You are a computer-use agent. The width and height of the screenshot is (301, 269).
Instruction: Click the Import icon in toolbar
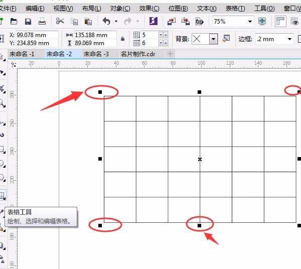coord(172,21)
